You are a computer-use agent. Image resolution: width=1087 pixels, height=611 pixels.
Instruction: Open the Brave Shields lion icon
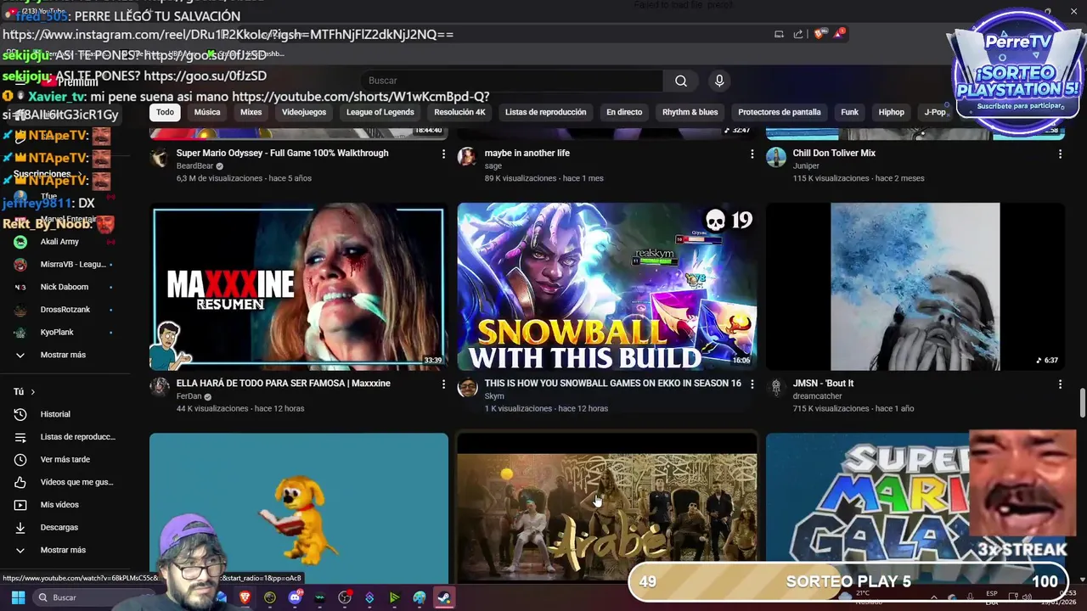(819, 34)
